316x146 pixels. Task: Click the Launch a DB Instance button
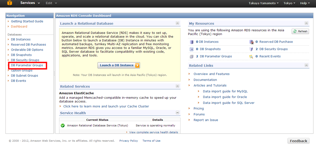point(119,65)
